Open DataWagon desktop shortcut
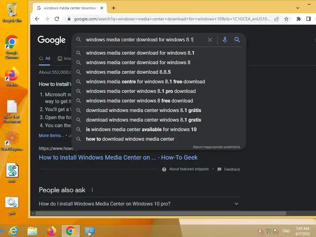 12,141
